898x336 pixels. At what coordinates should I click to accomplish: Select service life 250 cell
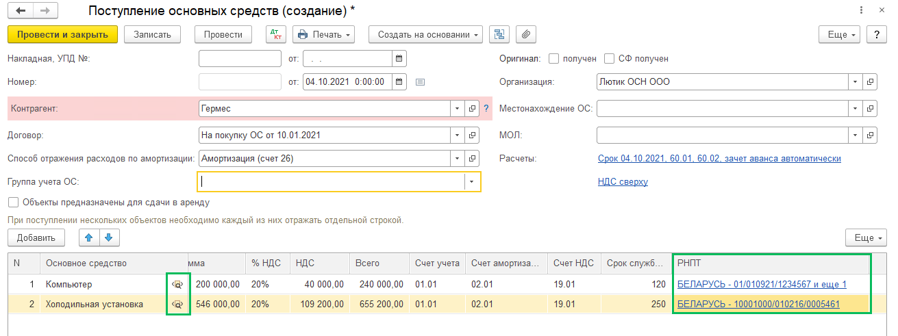coord(637,304)
